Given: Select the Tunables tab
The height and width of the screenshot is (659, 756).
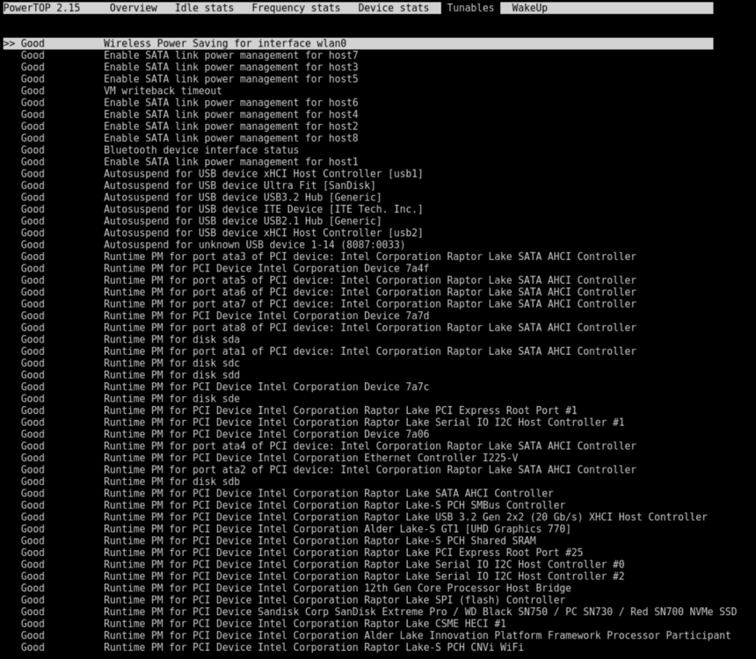Looking at the screenshot, I should tap(470, 8).
